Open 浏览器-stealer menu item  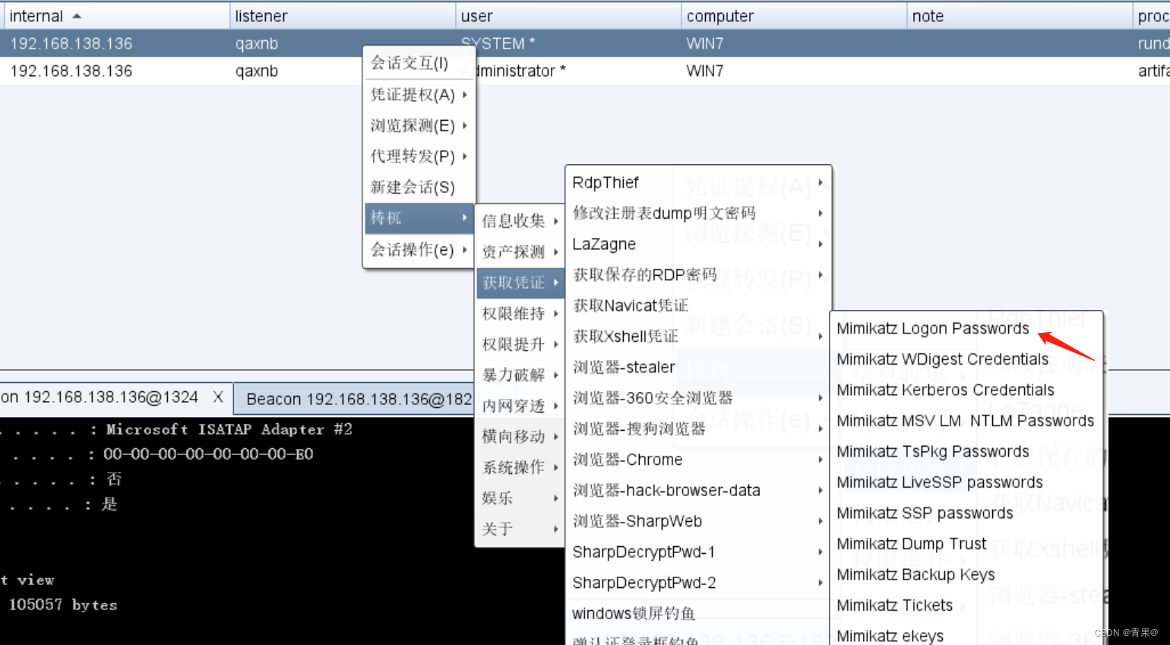(x=698, y=367)
